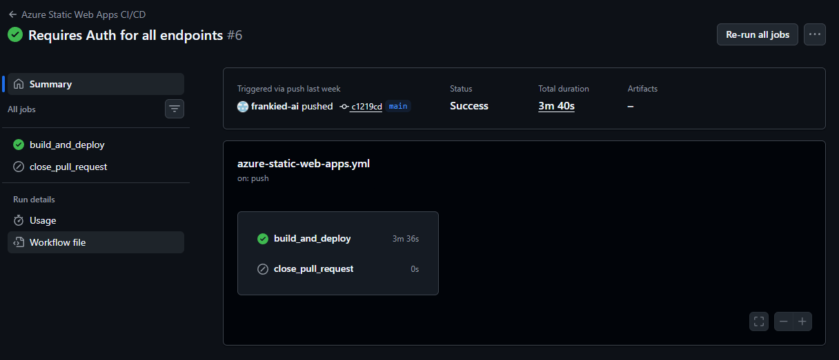
Task: Click the back arrow to Azure Static Web Apps CI/CD
Action: click(x=12, y=14)
